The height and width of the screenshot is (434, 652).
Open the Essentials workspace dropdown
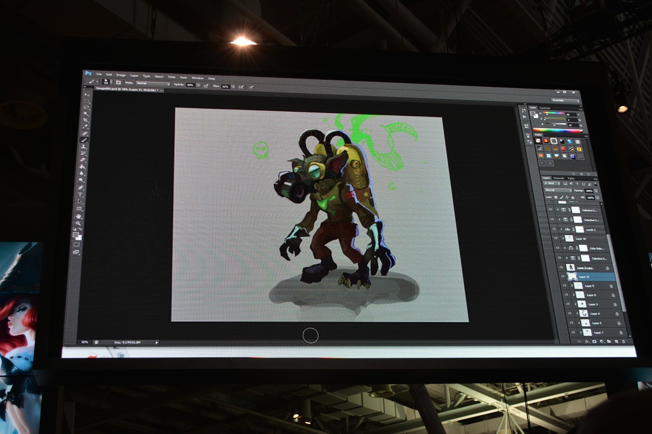(565, 100)
